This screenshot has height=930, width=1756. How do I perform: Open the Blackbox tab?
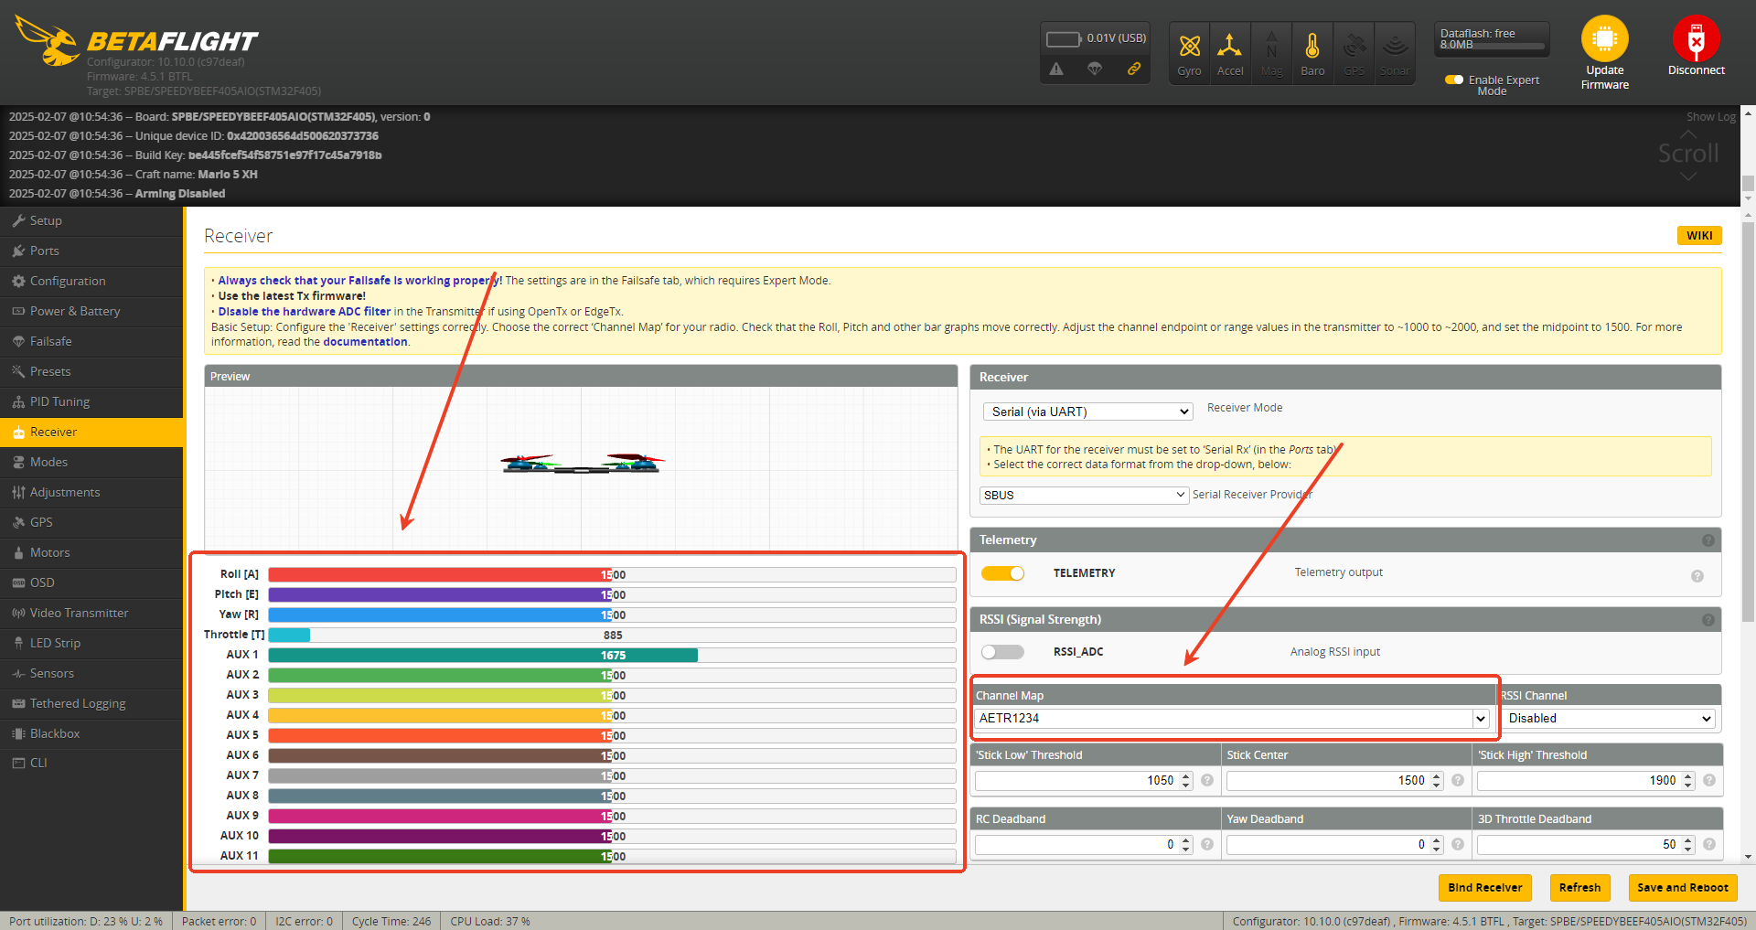pyautogui.click(x=91, y=733)
